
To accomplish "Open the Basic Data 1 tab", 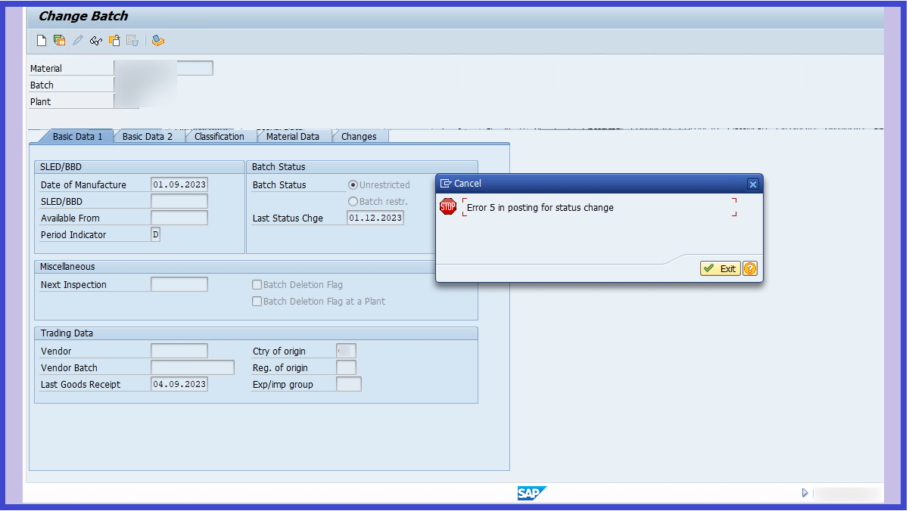I will [77, 137].
